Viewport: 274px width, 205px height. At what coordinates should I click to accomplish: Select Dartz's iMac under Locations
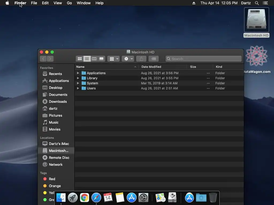[56, 144]
